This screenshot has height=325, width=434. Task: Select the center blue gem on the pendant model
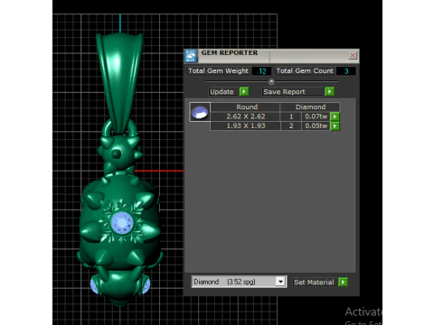pyautogui.click(x=122, y=223)
